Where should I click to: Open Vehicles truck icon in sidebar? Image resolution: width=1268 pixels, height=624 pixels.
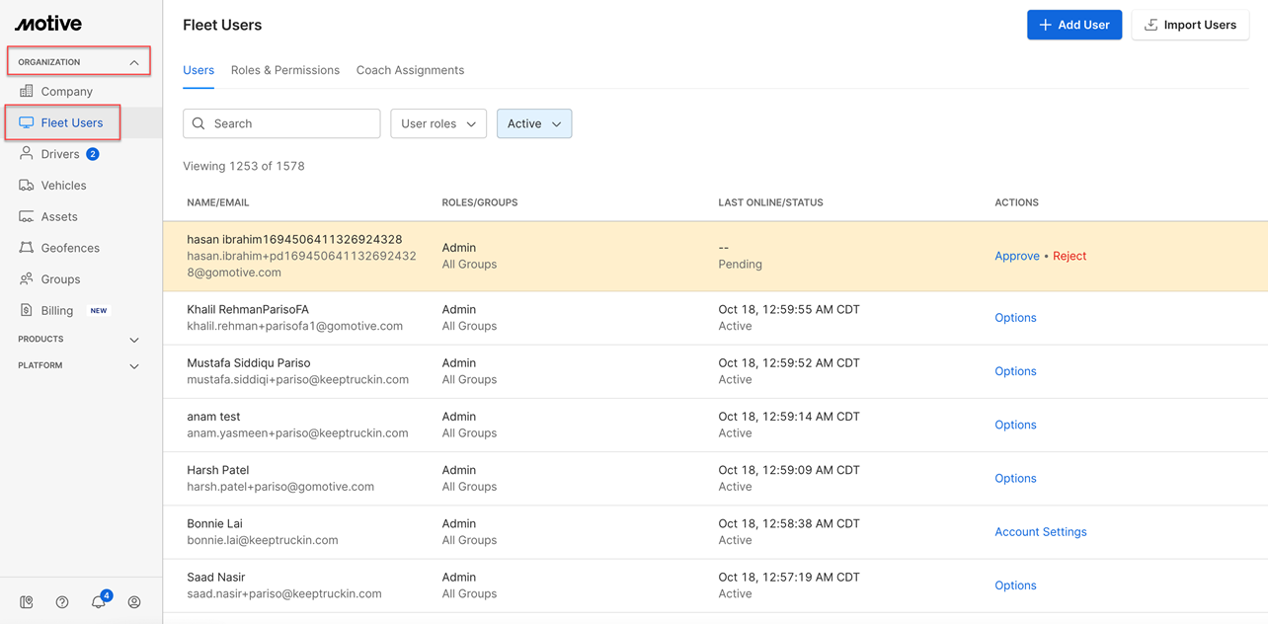click(x=27, y=185)
